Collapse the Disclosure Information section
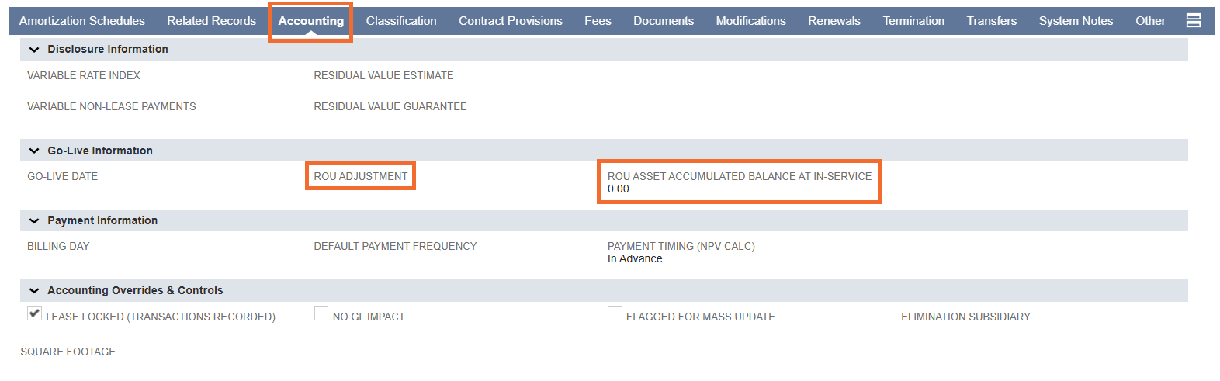Image resolution: width=1220 pixels, height=381 pixels. coord(34,49)
